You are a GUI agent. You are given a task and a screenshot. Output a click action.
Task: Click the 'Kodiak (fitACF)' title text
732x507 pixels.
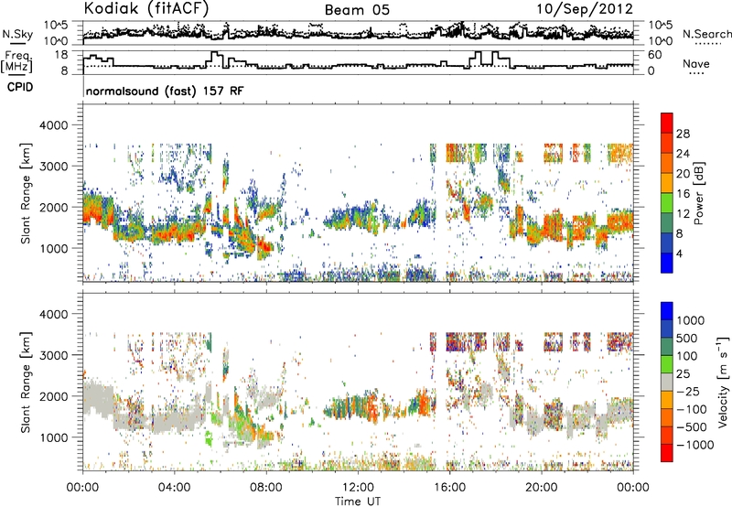coord(146,9)
